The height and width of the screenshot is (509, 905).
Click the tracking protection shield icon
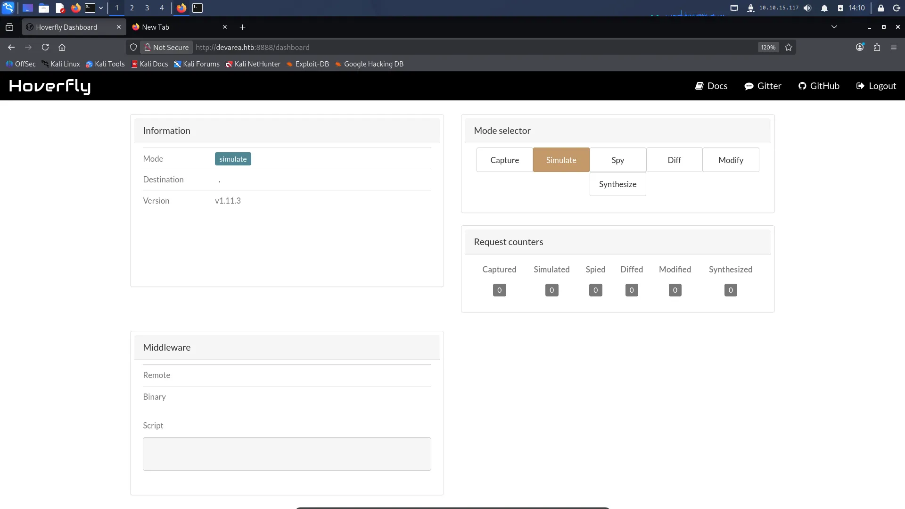133,47
